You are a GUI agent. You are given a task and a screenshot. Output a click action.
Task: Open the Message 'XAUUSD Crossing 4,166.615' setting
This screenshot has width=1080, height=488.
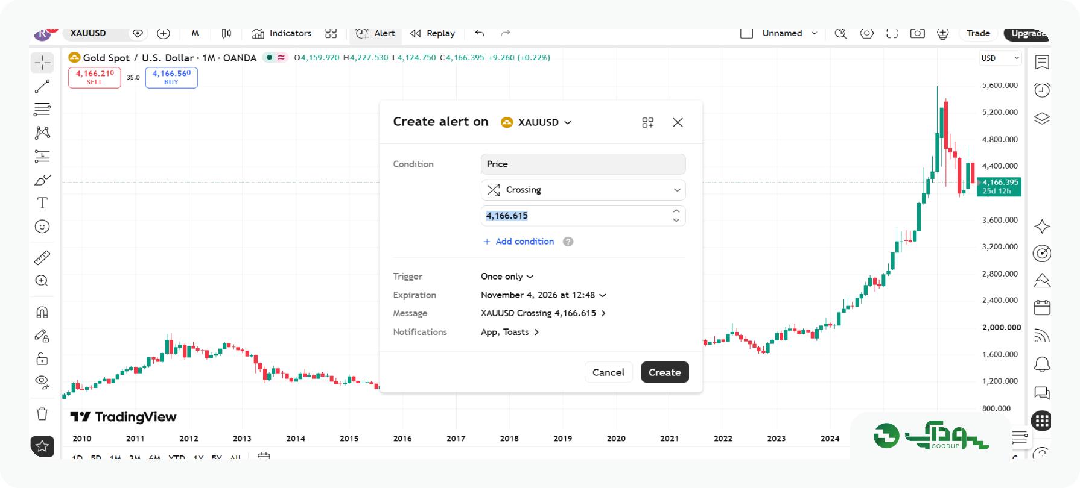pyautogui.click(x=544, y=313)
